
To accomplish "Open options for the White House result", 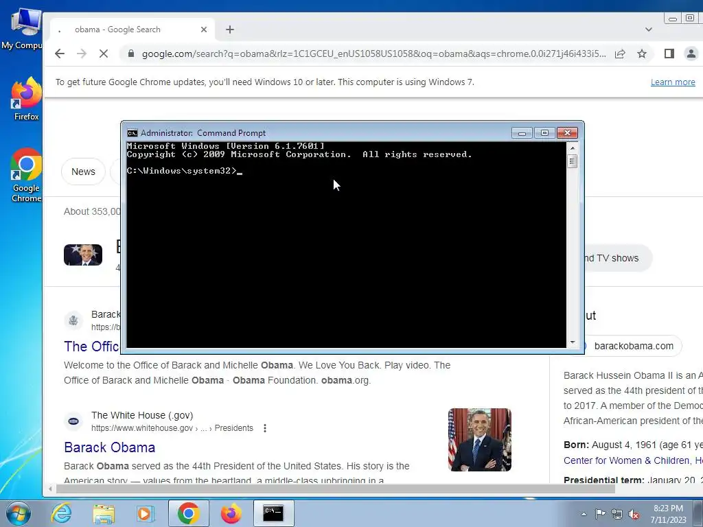I will coord(265,428).
